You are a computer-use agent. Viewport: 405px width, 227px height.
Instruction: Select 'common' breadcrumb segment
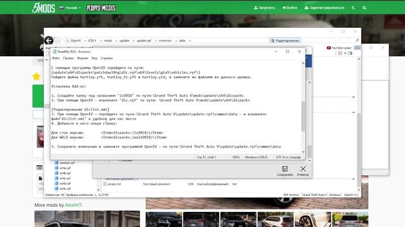tap(165, 40)
